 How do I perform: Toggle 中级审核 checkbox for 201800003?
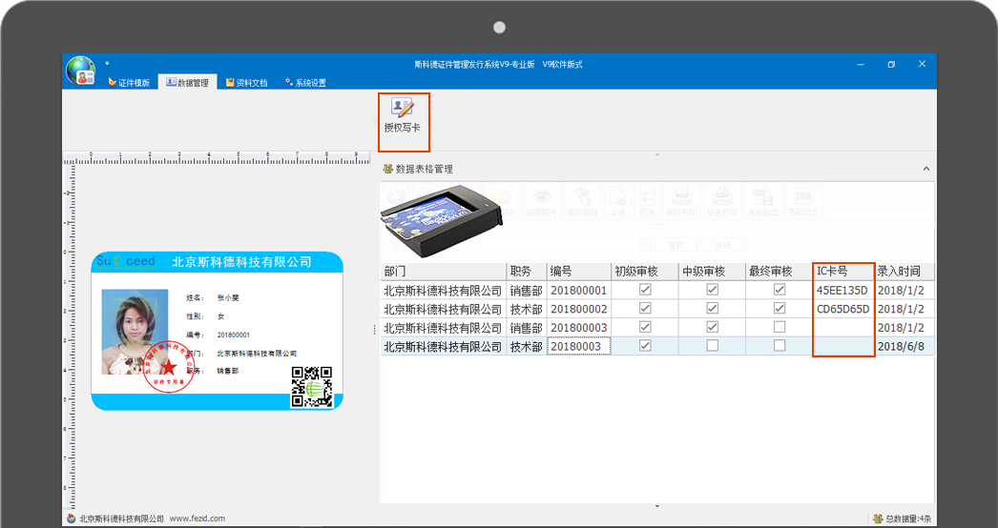click(712, 327)
